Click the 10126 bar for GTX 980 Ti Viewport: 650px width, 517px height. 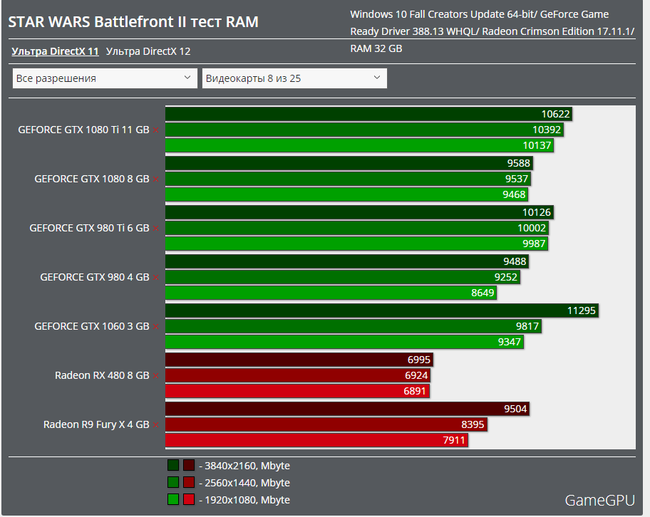[x=359, y=212]
